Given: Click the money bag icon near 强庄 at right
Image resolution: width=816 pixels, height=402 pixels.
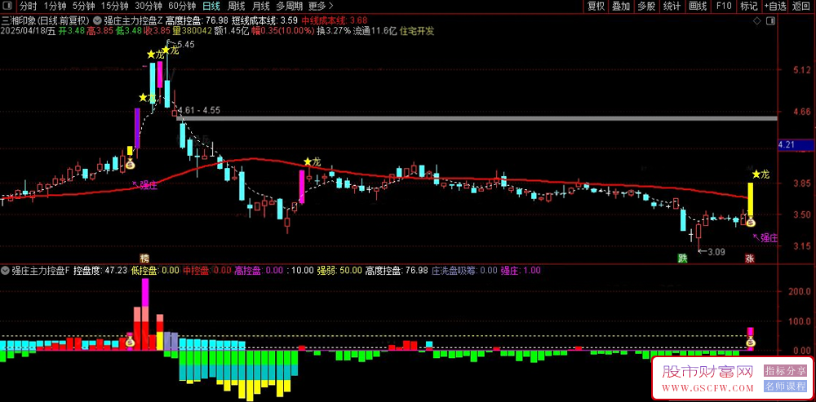Looking at the screenshot, I should pyautogui.click(x=751, y=222).
